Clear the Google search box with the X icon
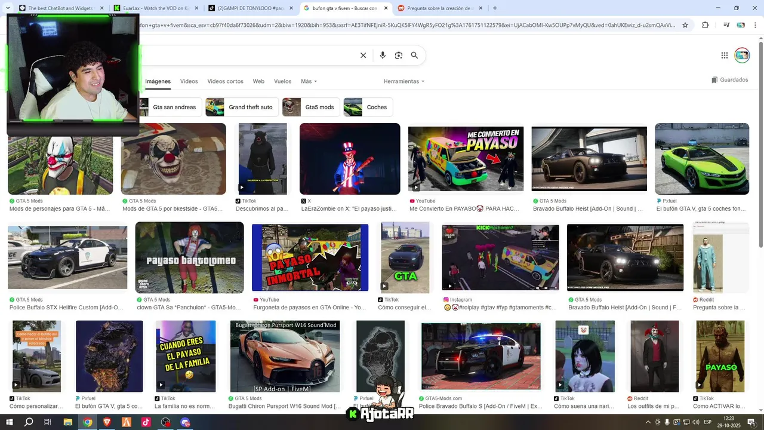The image size is (764, 430). coord(363,56)
